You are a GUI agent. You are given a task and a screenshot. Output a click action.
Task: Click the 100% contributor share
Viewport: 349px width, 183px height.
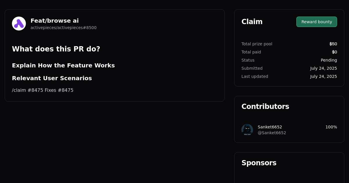point(331,127)
